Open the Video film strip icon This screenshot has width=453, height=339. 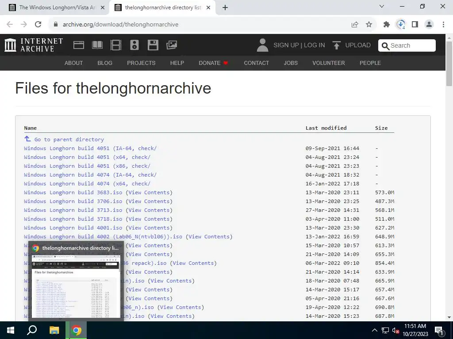click(x=116, y=45)
